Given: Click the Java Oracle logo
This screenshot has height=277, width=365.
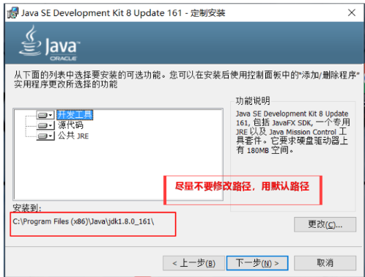Looking at the screenshot, I should point(50,43).
